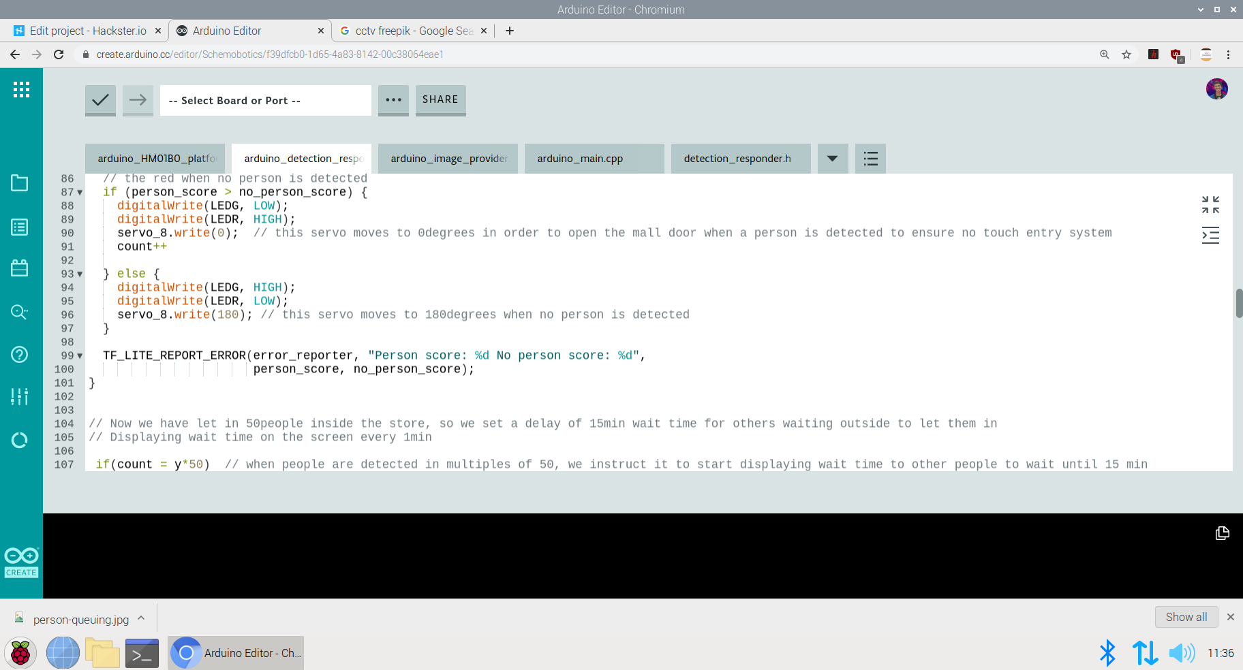
Task: Collapse the code fold at line 87
Action: pyautogui.click(x=79, y=192)
